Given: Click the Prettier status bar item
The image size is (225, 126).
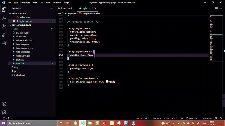Looking at the screenshot, I should click(x=207, y=118).
